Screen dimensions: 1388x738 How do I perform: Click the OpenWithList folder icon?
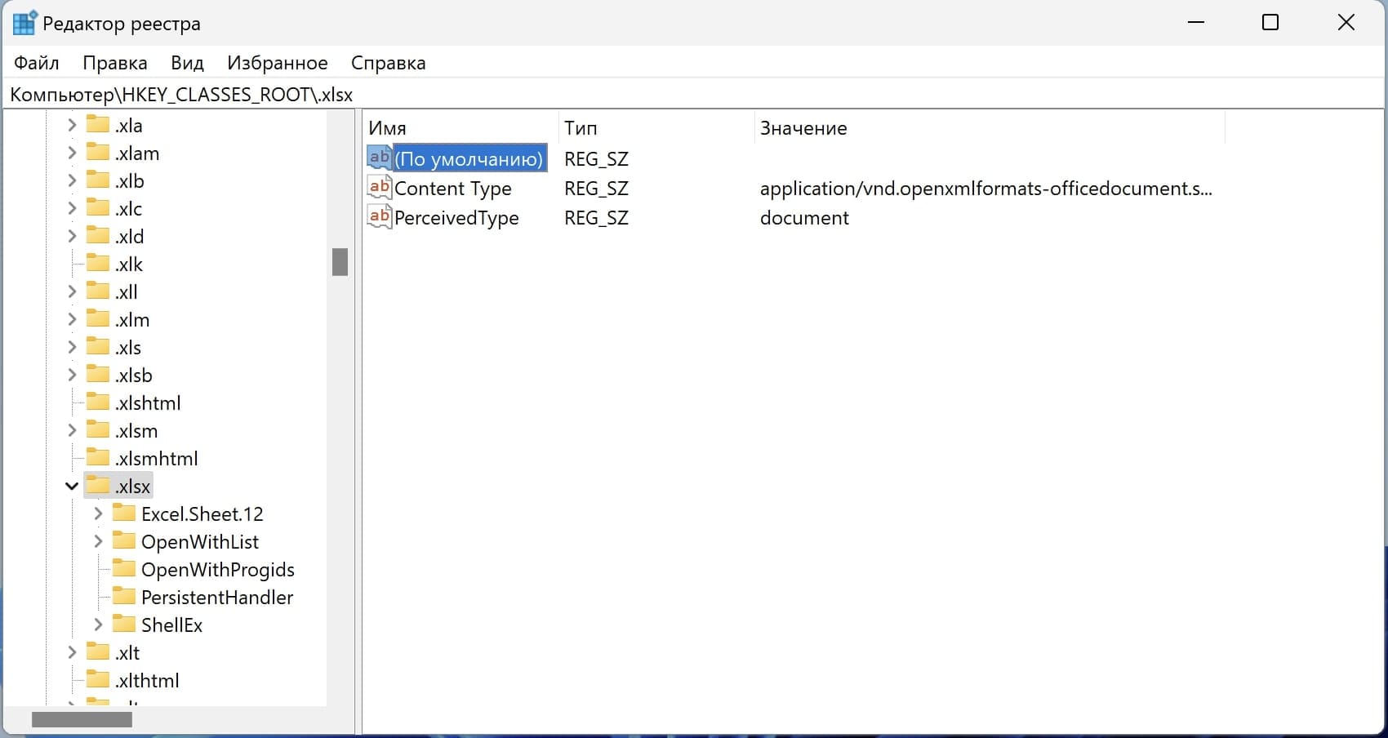click(x=124, y=540)
